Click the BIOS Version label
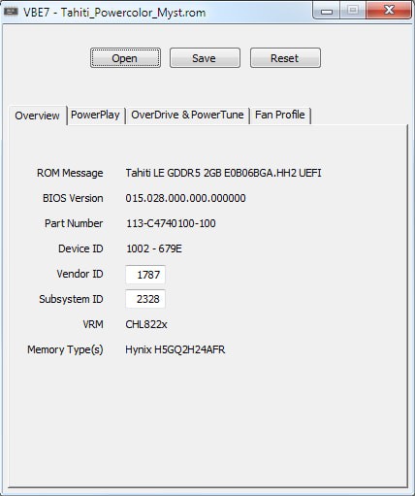The height and width of the screenshot is (496, 415). (x=73, y=198)
